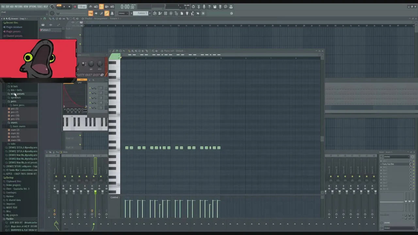418x235 pixels.
Task: Open the browser view icon
Action: click(x=176, y=13)
